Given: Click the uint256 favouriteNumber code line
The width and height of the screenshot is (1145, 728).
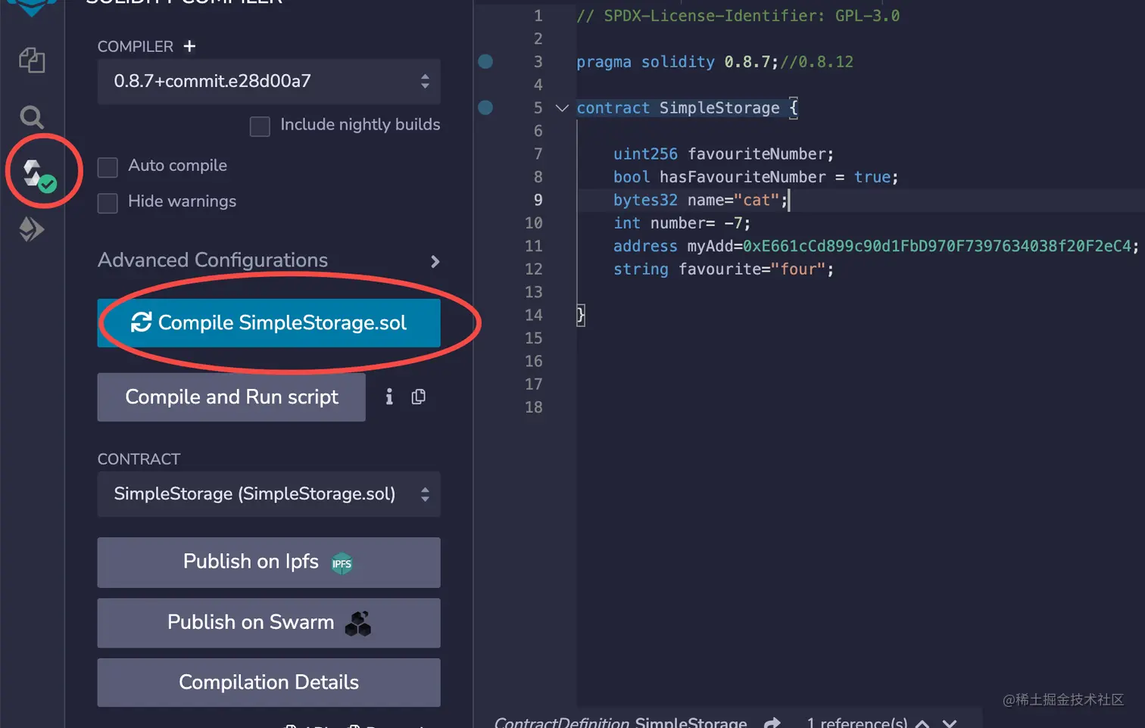Looking at the screenshot, I should (x=723, y=154).
